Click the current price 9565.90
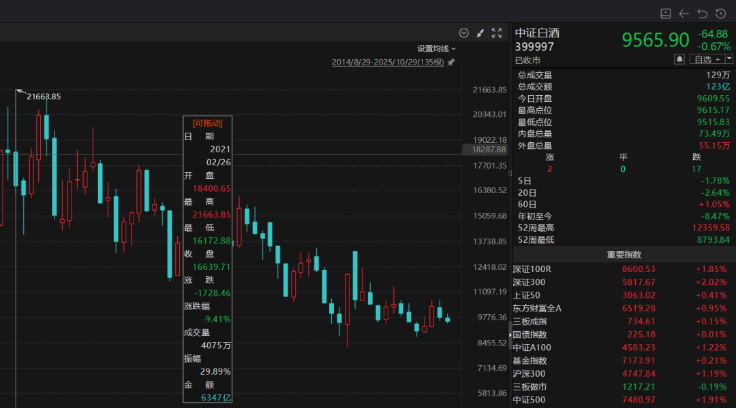This screenshot has width=736, height=408. pos(656,40)
